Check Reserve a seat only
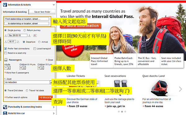 tap(6, 53)
